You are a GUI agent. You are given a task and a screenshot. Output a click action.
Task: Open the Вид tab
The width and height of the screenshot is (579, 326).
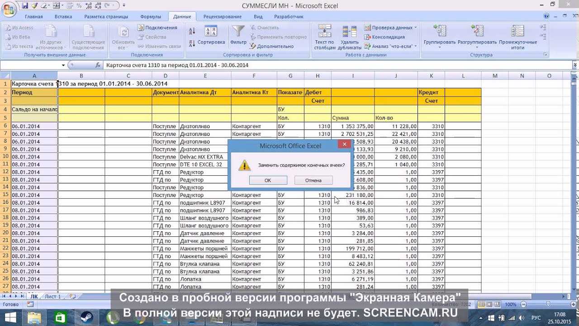(x=258, y=17)
